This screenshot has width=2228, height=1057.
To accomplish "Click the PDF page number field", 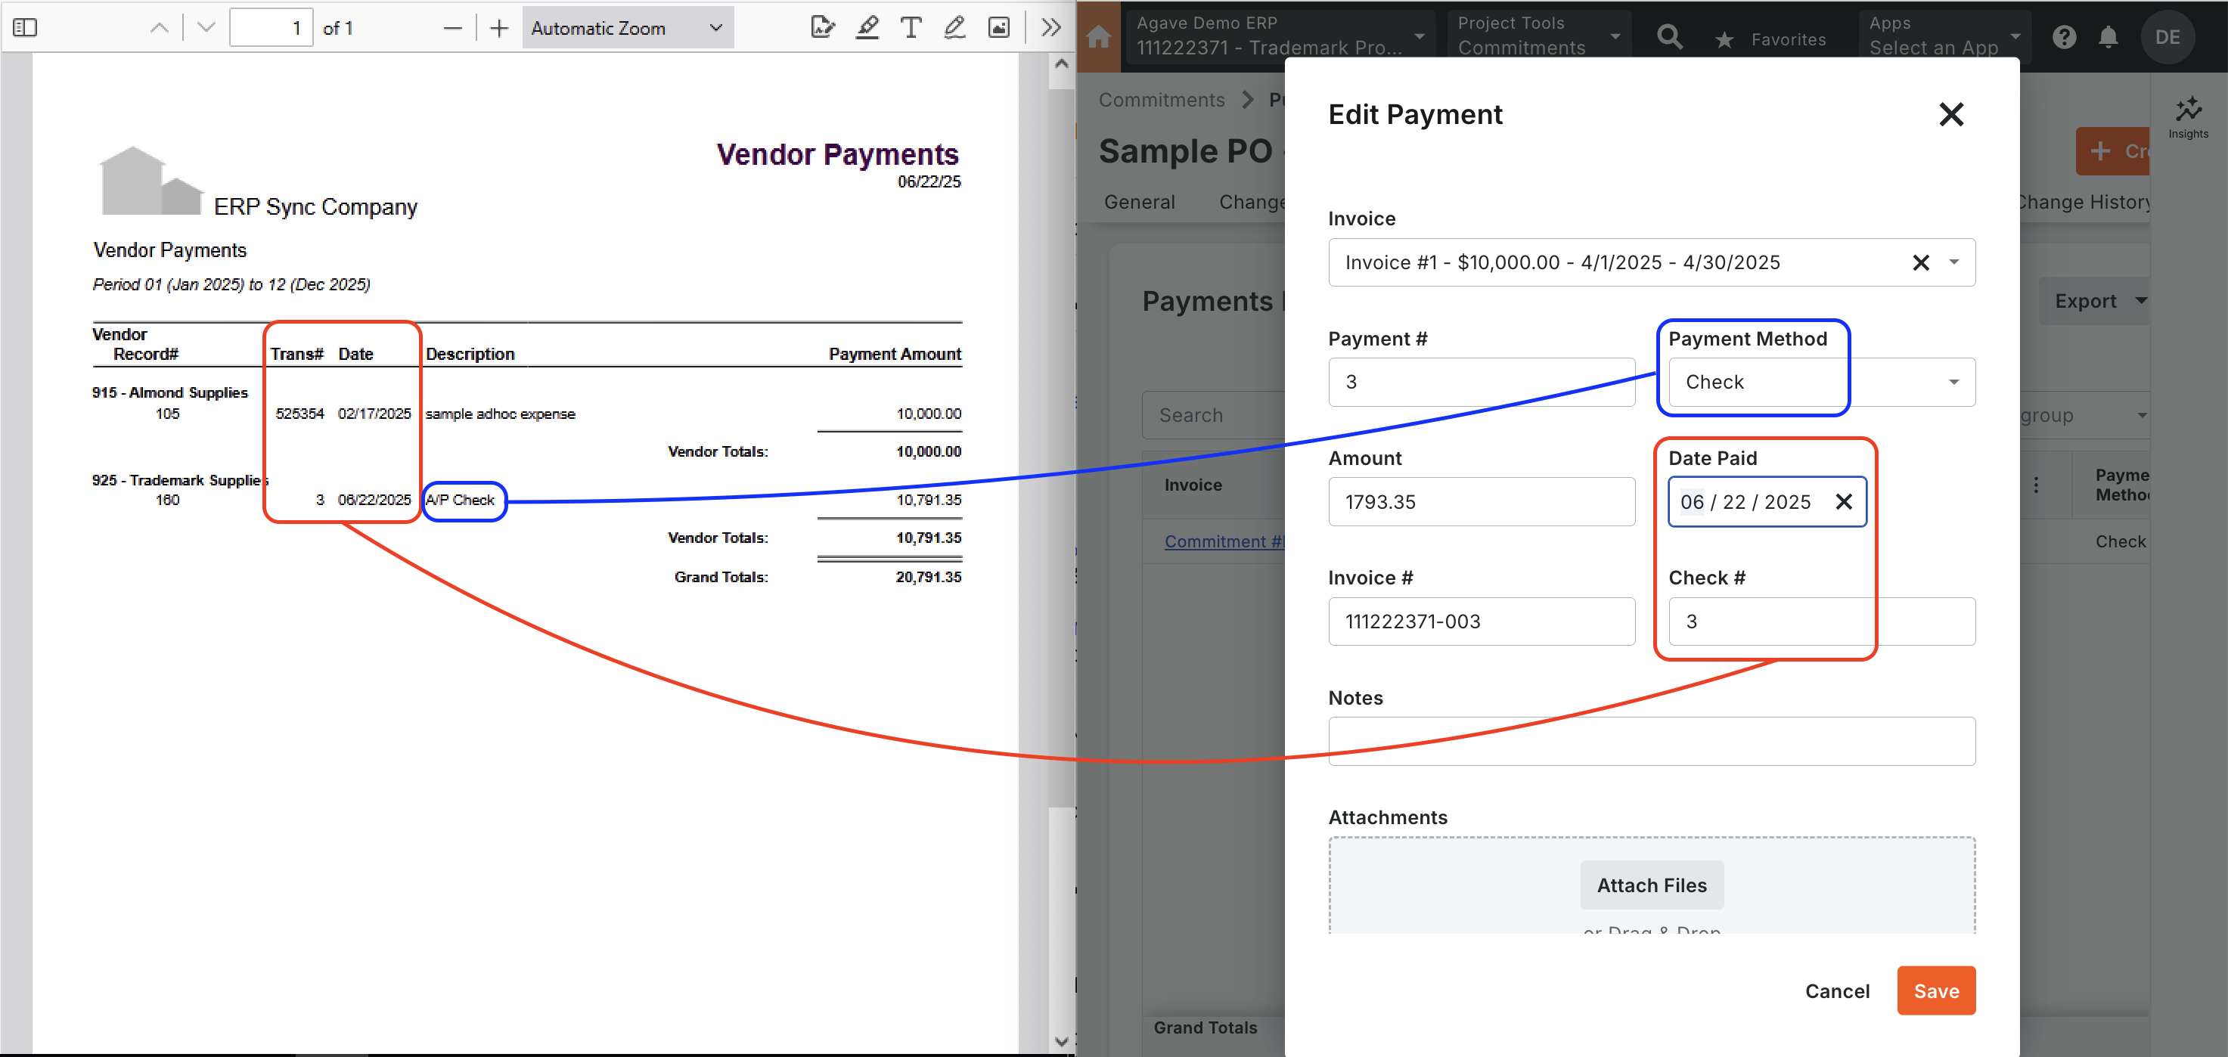I will 271,28.
